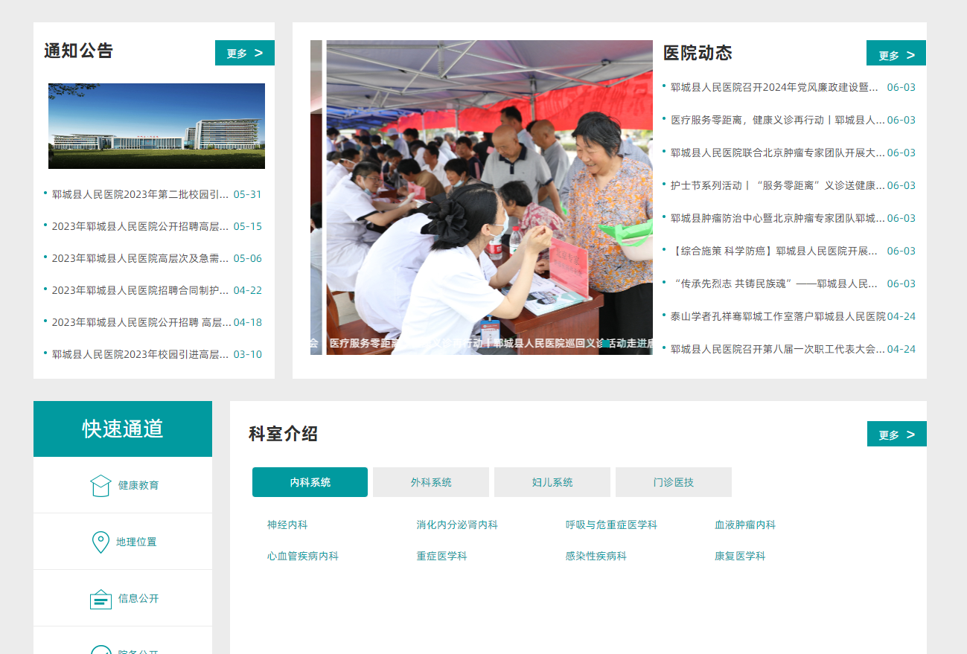Image resolution: width=967 pixels, height=654 pixels.
Task: Click the 信息公开 quick link text
Action: pos(138,598)
